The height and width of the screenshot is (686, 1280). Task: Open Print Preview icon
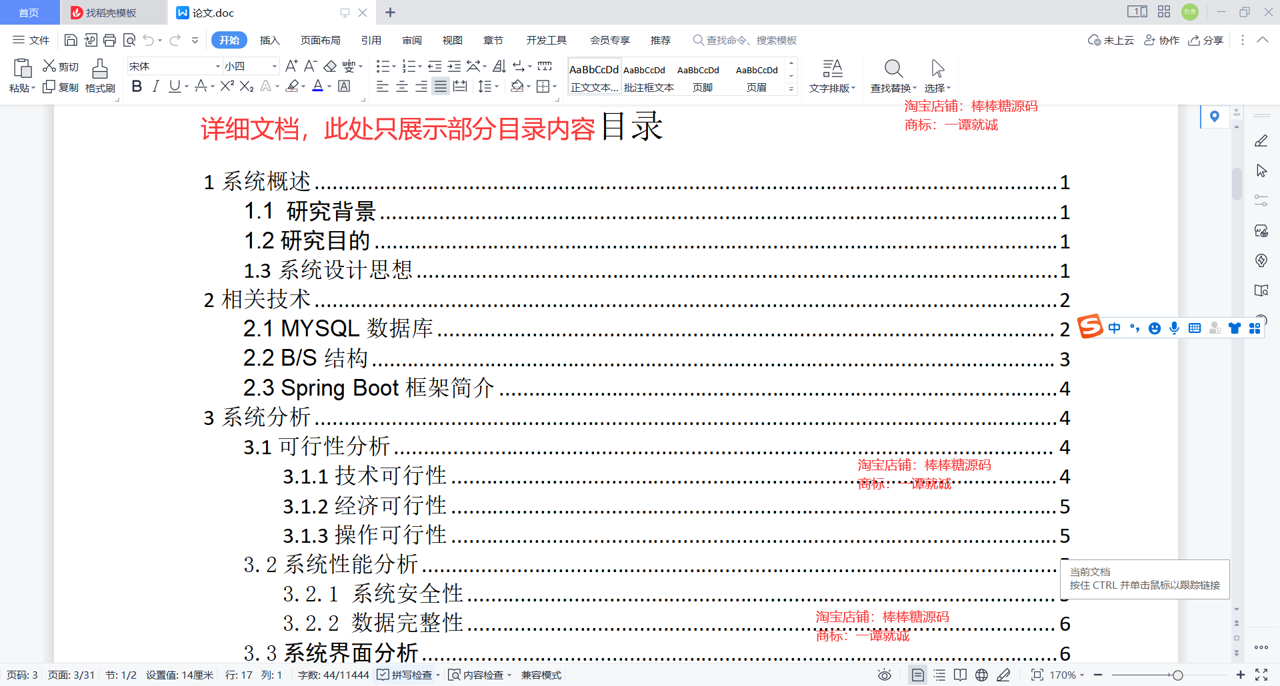coord(129,40)
